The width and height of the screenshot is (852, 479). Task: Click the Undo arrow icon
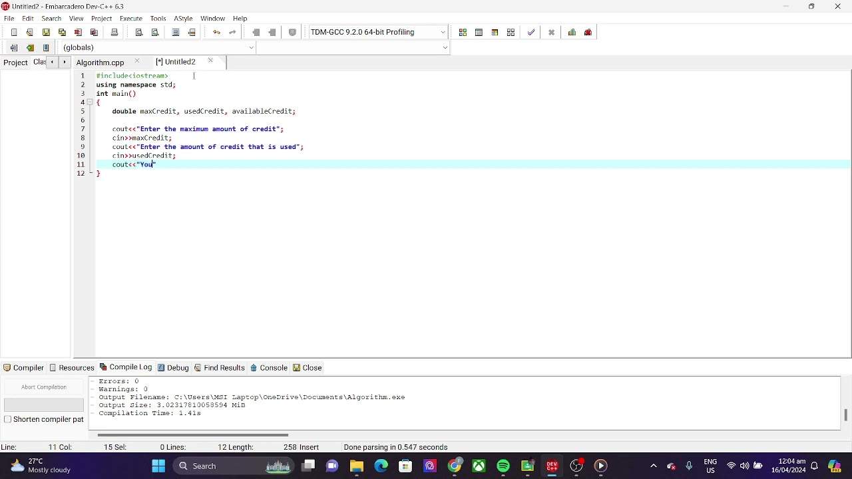tap(216, 32)
